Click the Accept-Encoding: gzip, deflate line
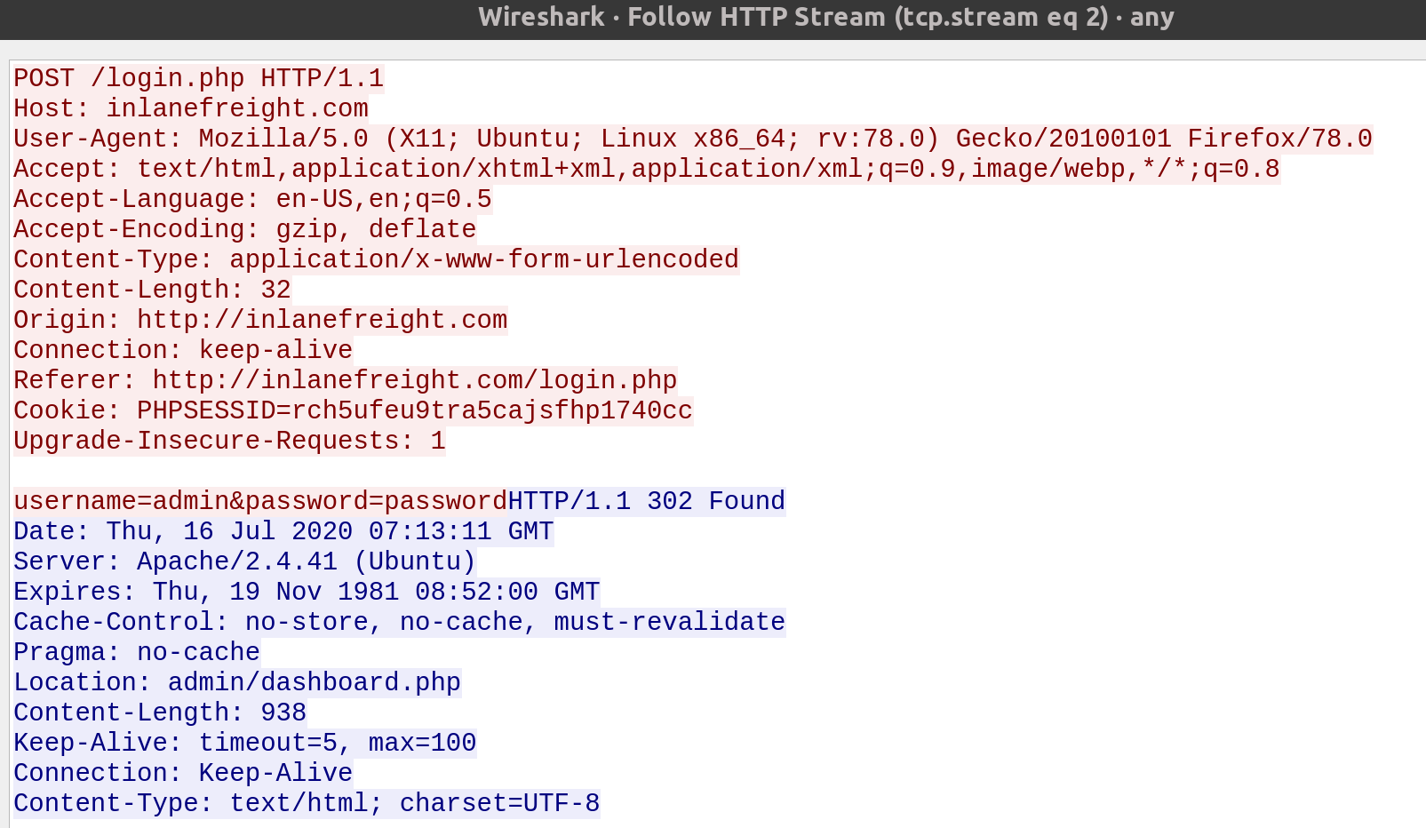Viewport: 1426px width, 828px height. click(244, 229)
